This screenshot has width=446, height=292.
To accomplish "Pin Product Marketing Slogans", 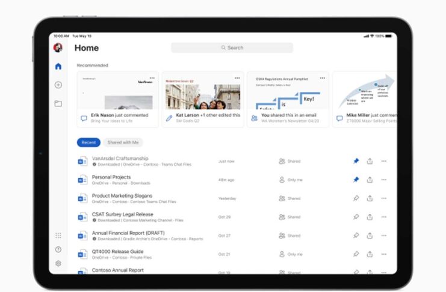I will pyautogui.click(x=356, y=198).
